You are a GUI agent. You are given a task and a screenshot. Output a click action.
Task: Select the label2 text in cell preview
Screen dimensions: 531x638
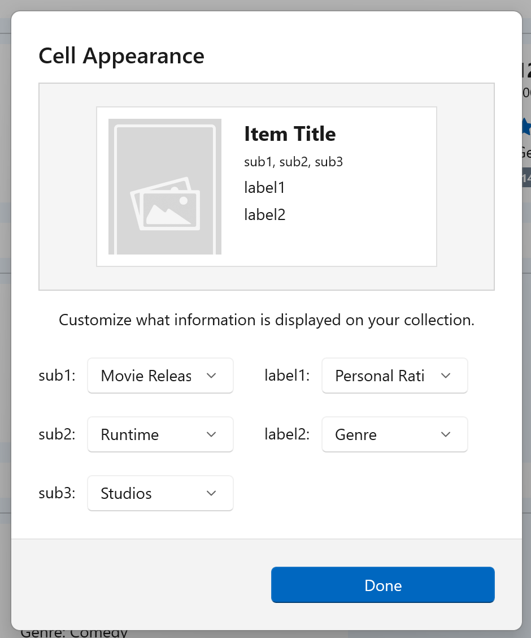[264, 214]
